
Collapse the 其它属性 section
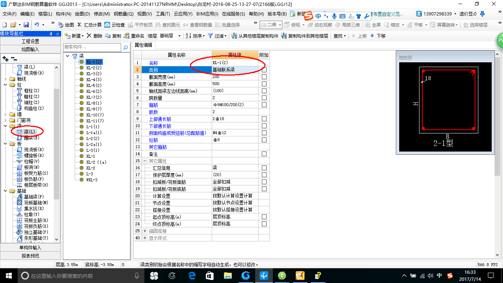145,161
